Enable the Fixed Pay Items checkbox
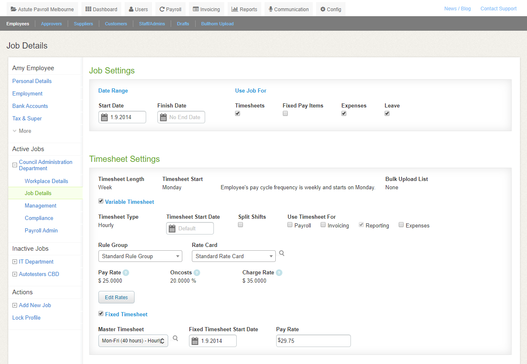 coord(285,114)
